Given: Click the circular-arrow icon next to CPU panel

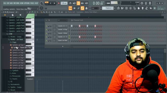Looking at the screenshot, I should [142, 3].
